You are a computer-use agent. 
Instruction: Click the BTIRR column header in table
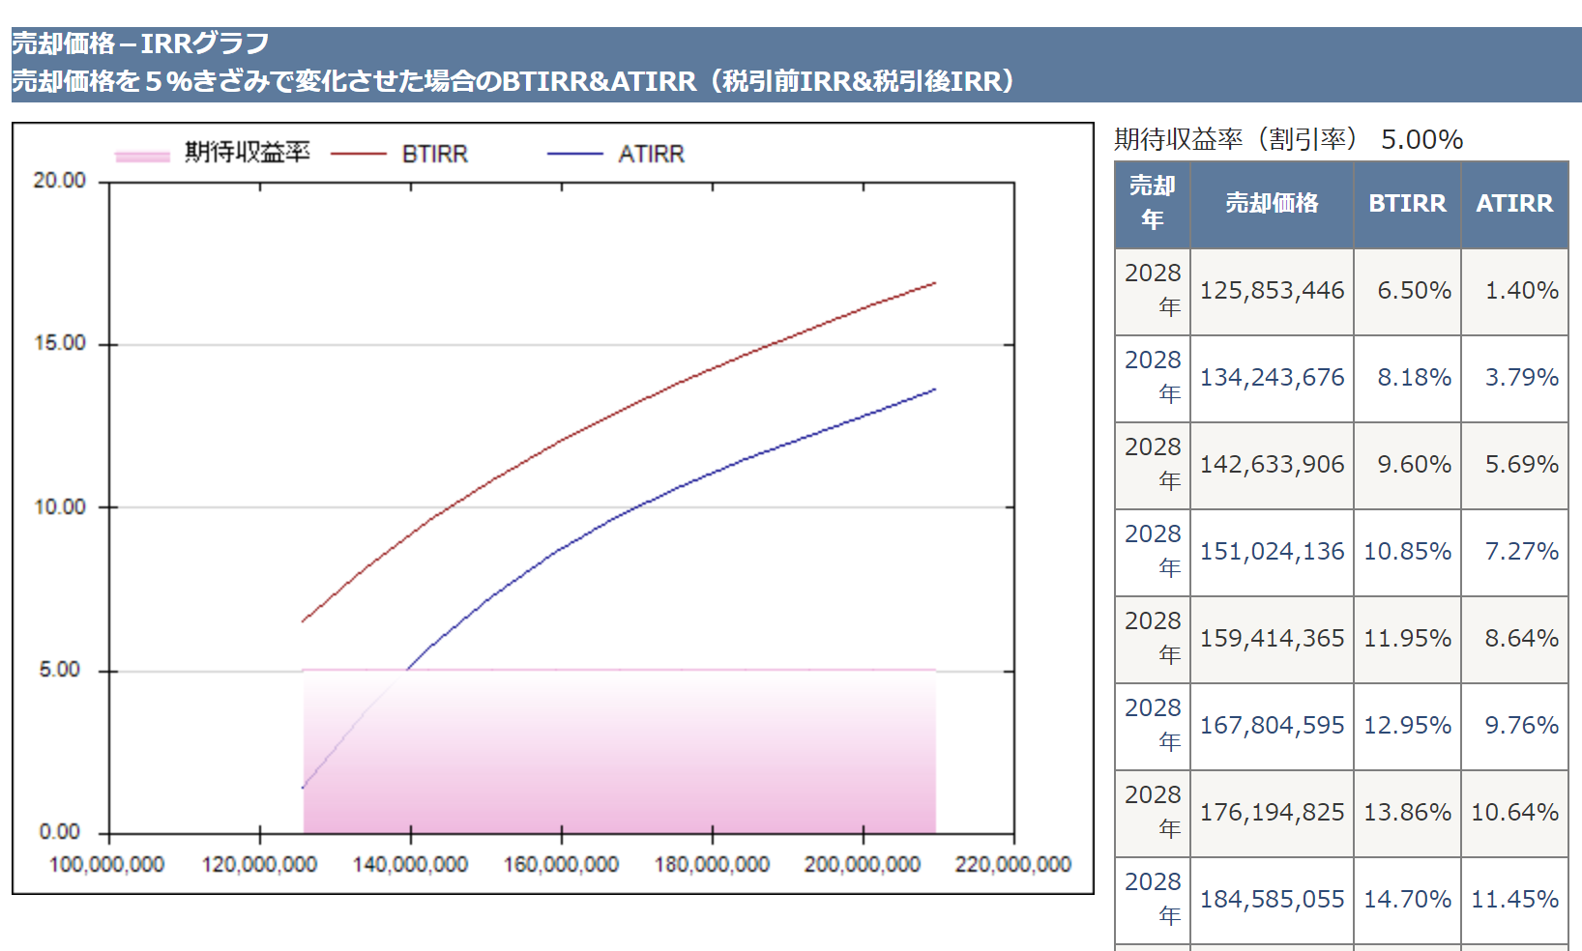(1407, 203)
